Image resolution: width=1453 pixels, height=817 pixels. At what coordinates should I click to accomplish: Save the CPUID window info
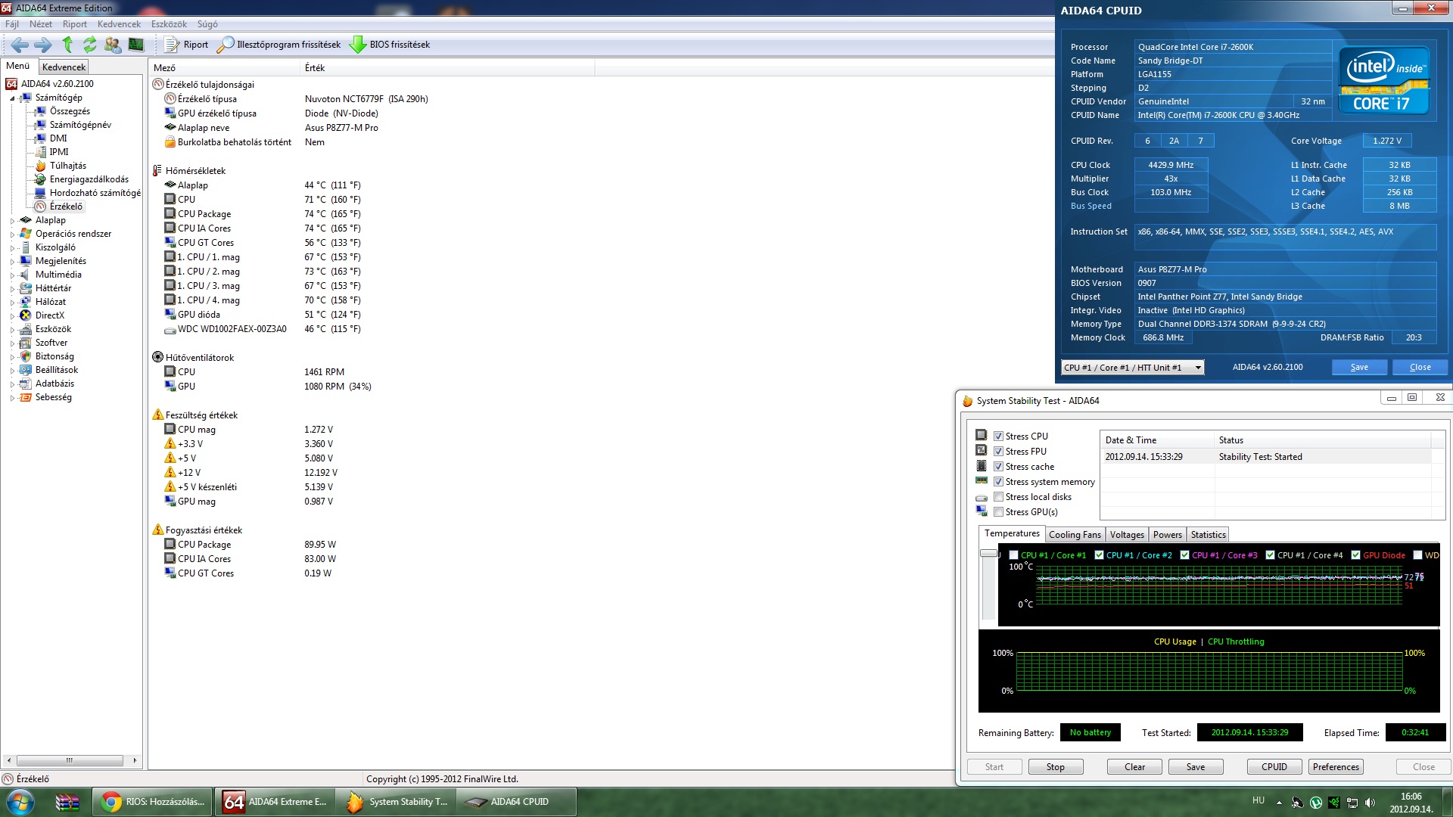pyautogui.click(x=1359, y=368)
